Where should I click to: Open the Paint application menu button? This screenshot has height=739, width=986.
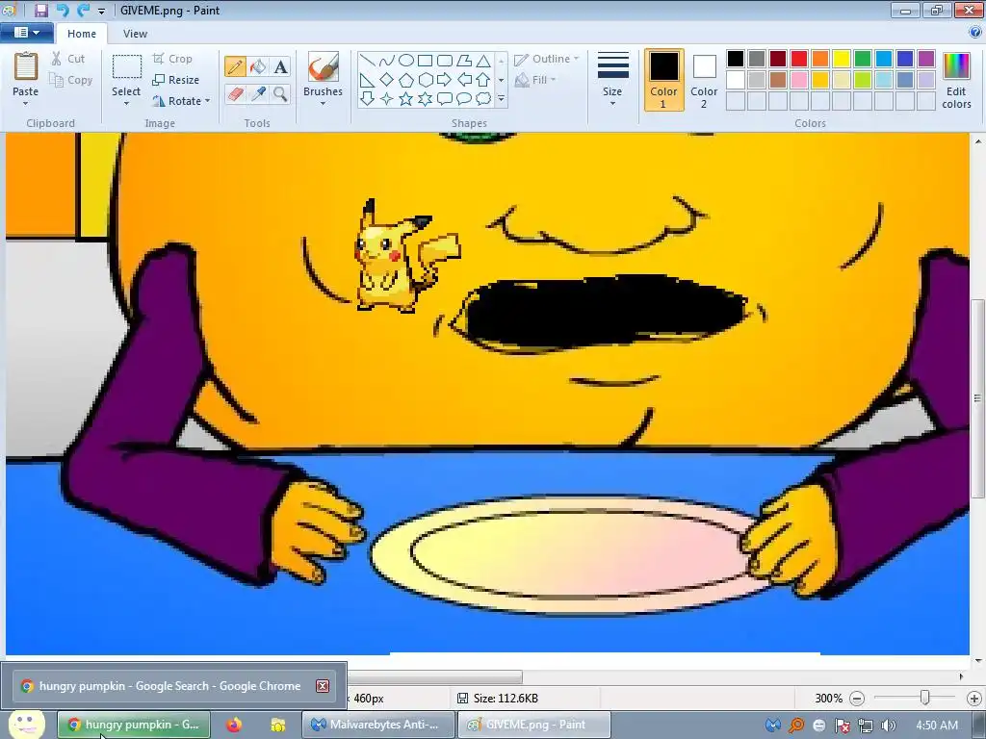pyautogui.click(x=26, y=33)
